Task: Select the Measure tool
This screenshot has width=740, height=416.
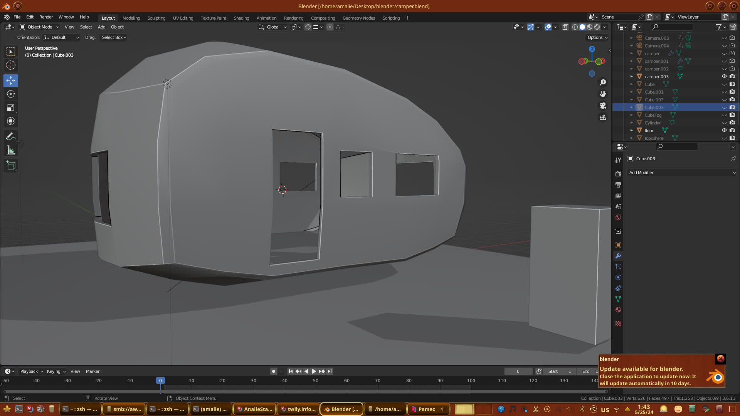Action: pos(11,151)
